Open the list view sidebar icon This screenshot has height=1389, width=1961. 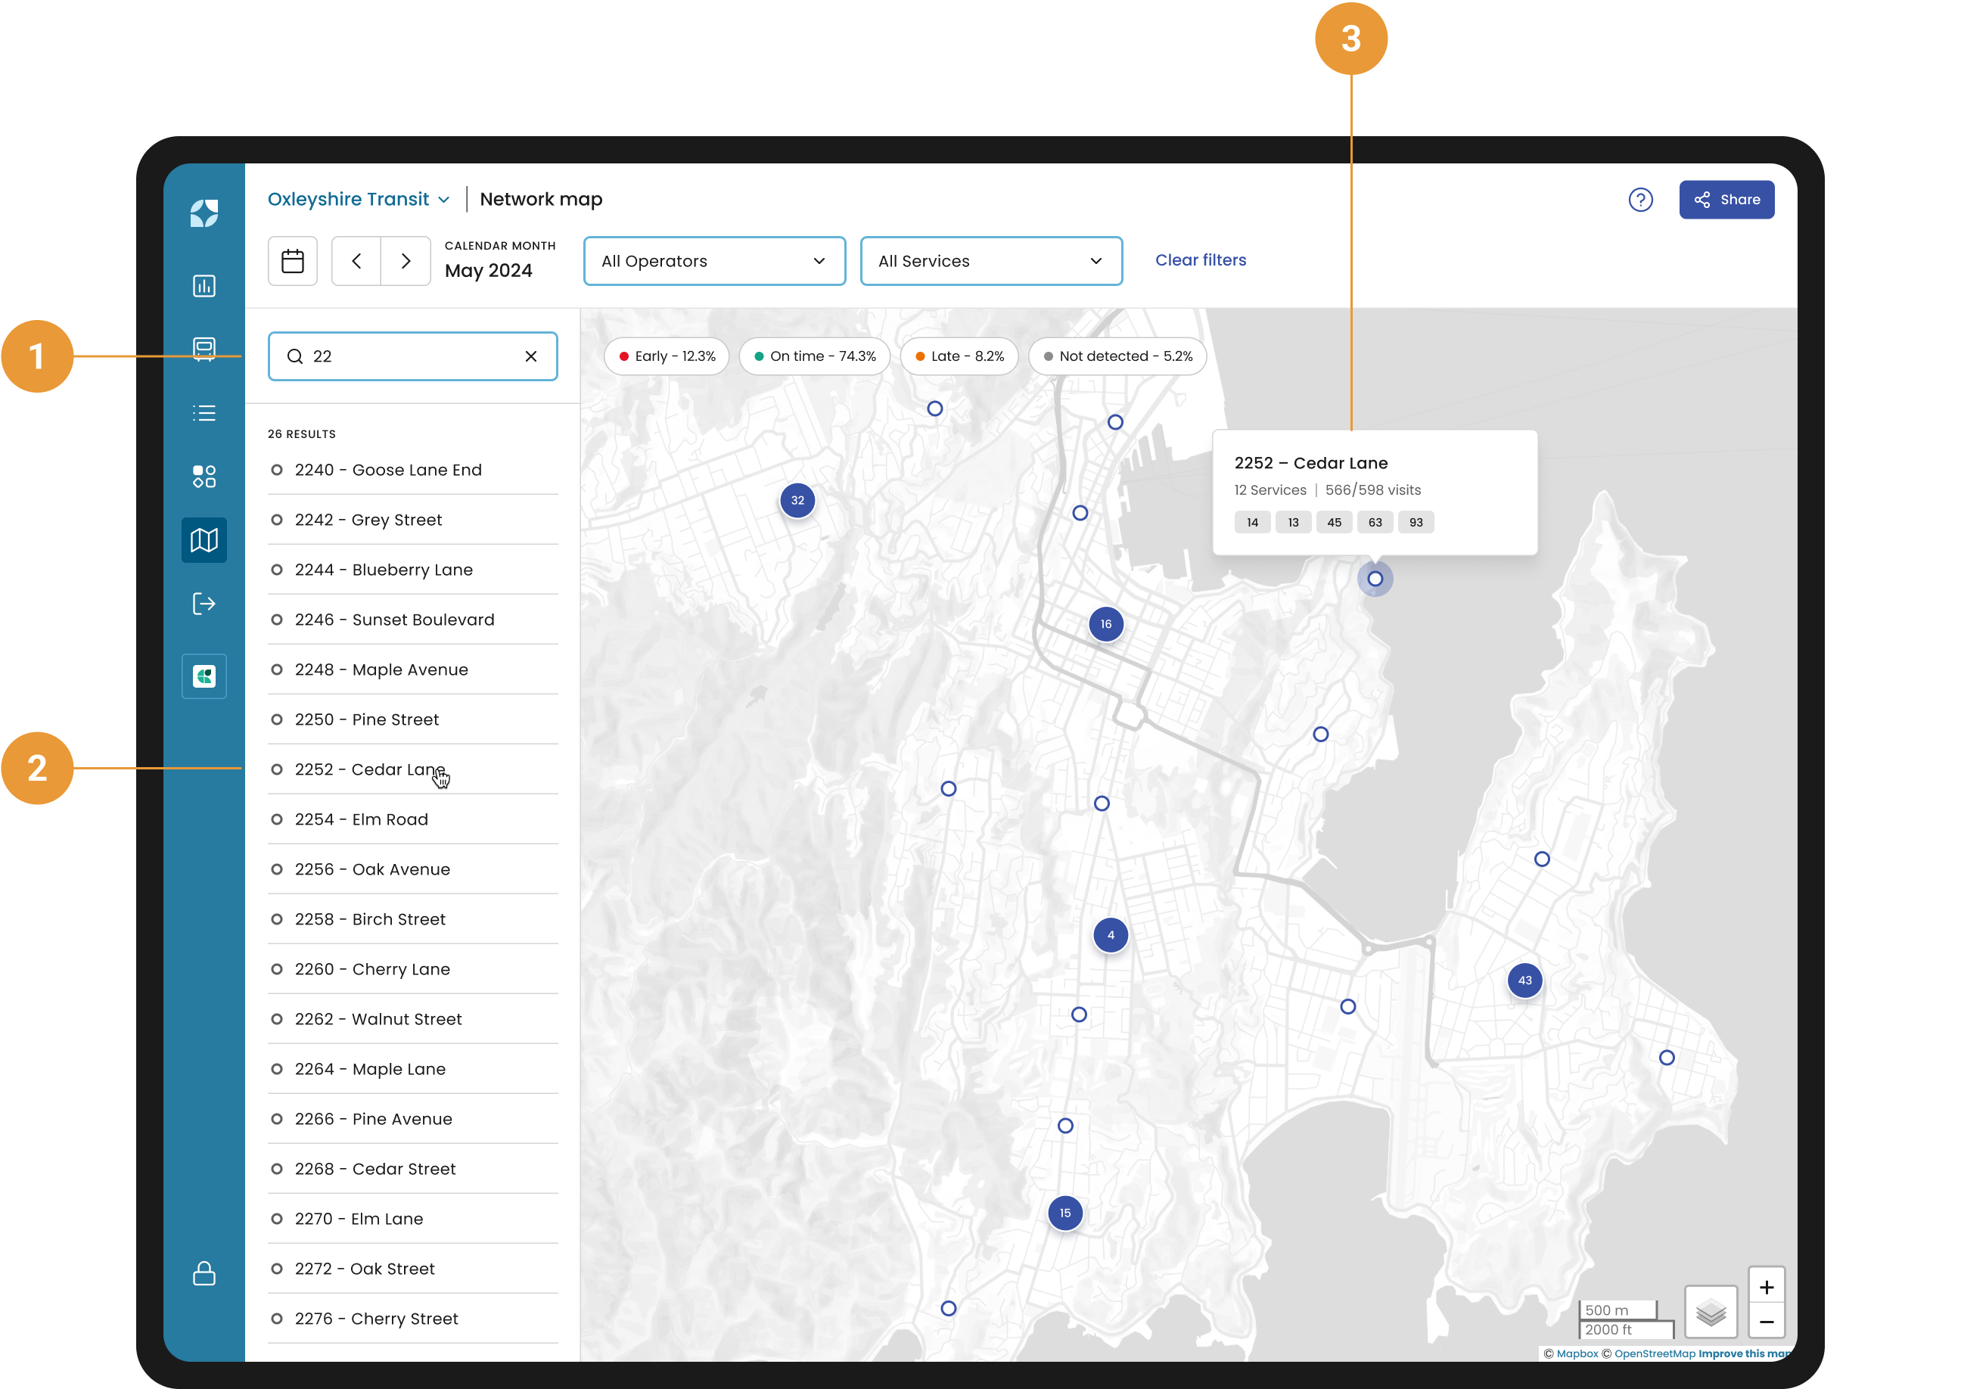click(204, 413)
